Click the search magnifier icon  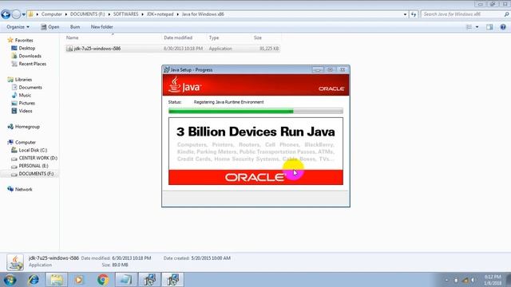[506, 14]
